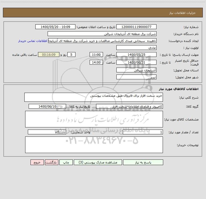Click the label نام دستگاه خریدار
Viewport: 206px width, 199px height.
pos(186,34)
